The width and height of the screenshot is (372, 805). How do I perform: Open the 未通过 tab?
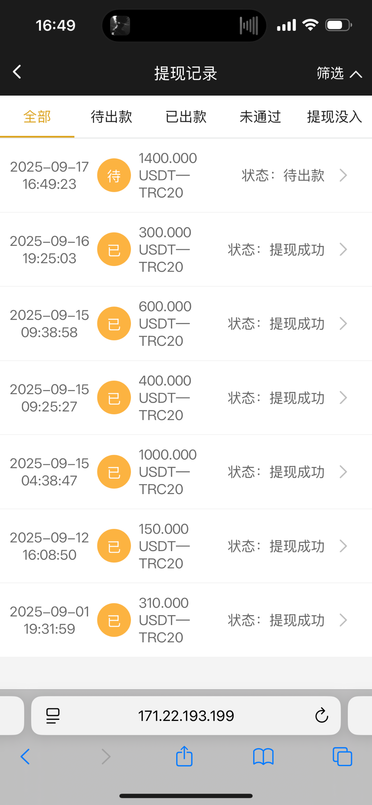tap(260, 117)
